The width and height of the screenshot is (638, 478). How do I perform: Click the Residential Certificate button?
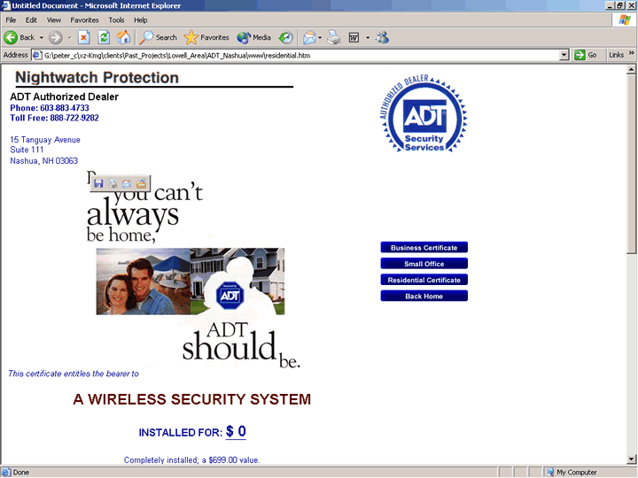click(x=424, y=280)
